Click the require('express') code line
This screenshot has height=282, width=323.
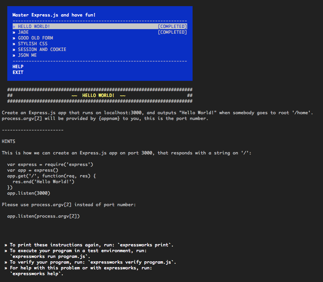point(50,164)
